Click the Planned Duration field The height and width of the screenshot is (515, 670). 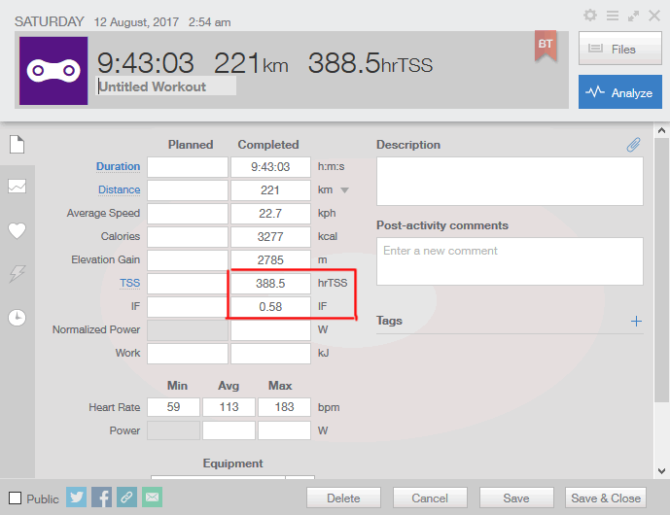point(188,166)
